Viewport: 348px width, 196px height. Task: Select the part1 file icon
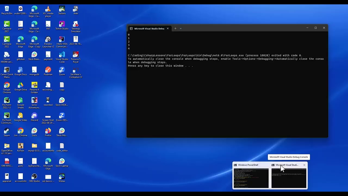click(x=21, y=26)
